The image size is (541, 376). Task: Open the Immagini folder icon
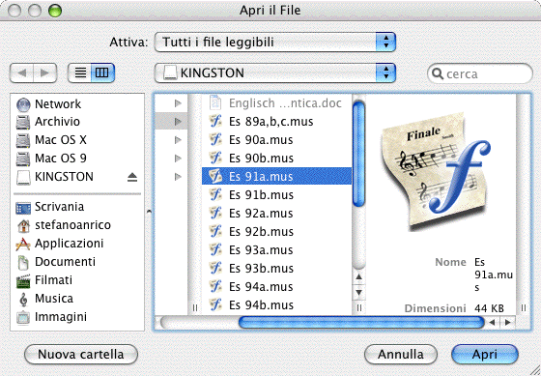(23, 317)
